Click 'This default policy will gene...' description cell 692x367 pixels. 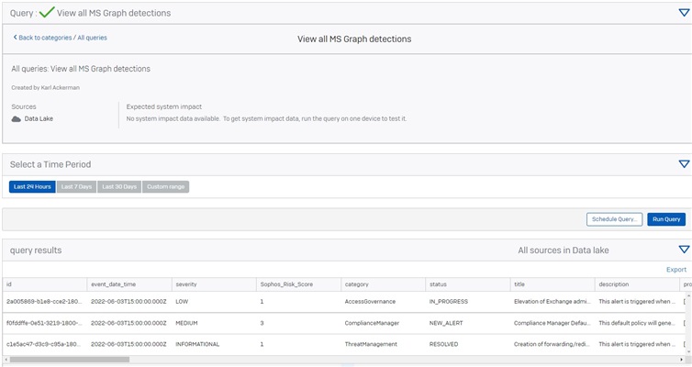(x=637, y=323)
